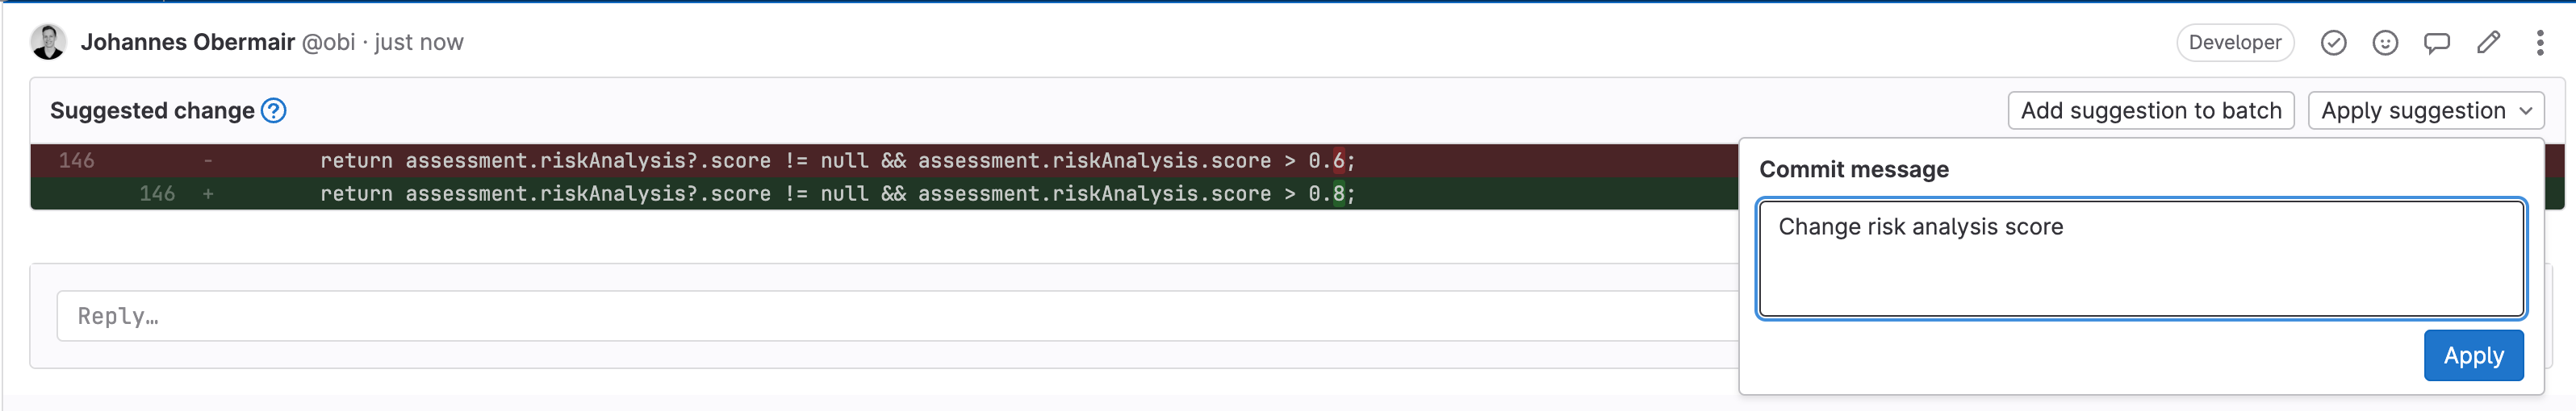Click Johannes Obermair's avatar picture
Viewport: 2576px width, 411px height.
click(x=48, y=43)
